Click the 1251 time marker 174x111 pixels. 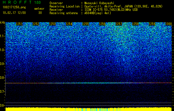point(19,24)
